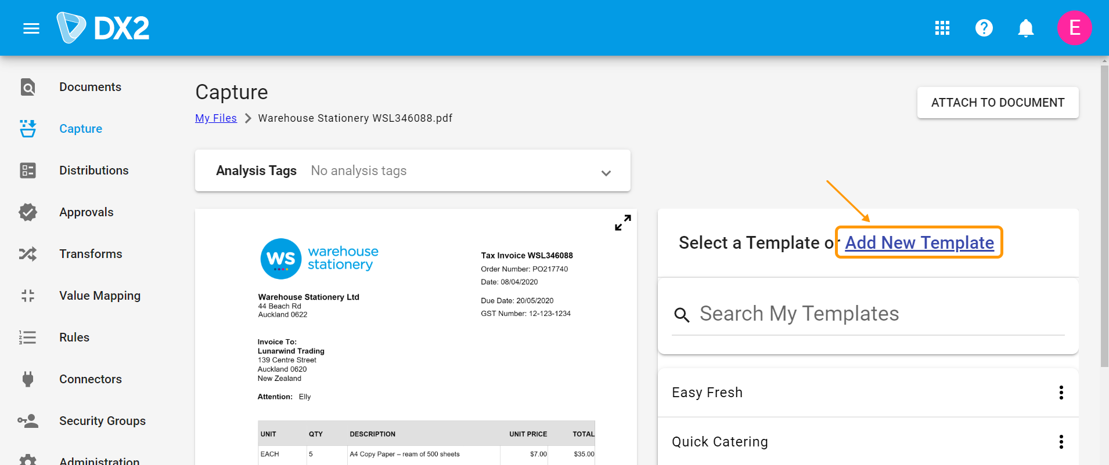Click the Add New Template link
This screenshot has height=465, width=1109.
coord(919,242)
